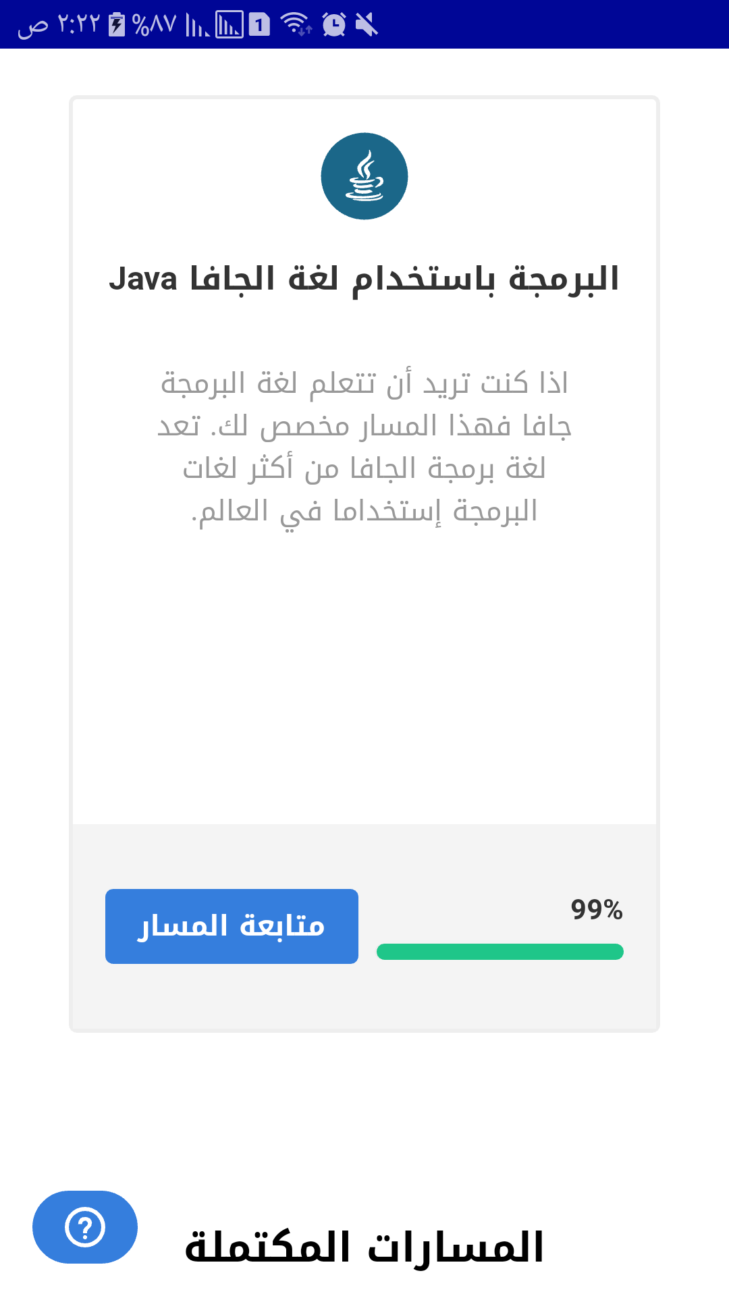
Task: Select the Java course description paragraph
Action: point(364,447)
